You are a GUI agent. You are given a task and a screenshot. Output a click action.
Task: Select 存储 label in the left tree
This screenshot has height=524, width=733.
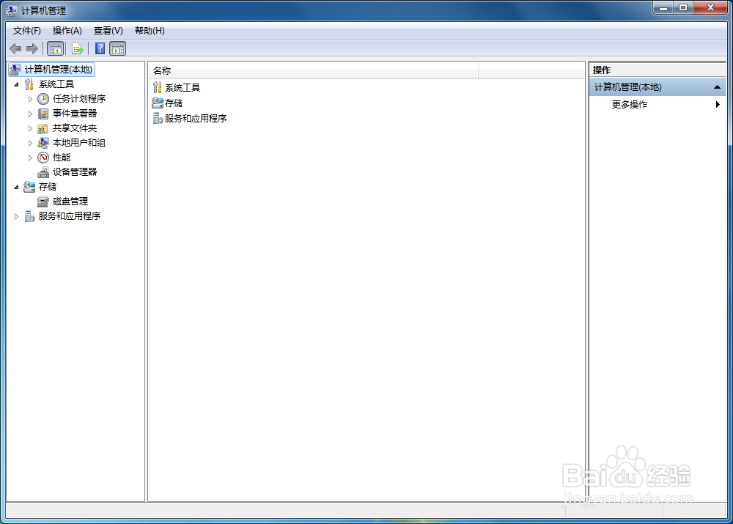pos(47,186)
